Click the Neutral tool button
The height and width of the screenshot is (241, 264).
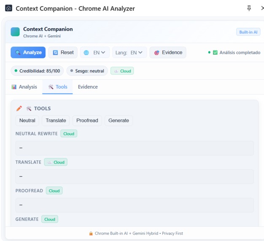pyautogui.click(x=27, y=120)
